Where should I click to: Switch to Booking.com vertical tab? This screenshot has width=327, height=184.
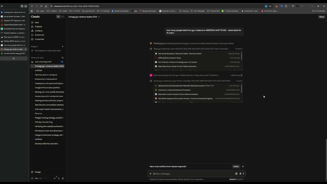[x=14, y=12]
